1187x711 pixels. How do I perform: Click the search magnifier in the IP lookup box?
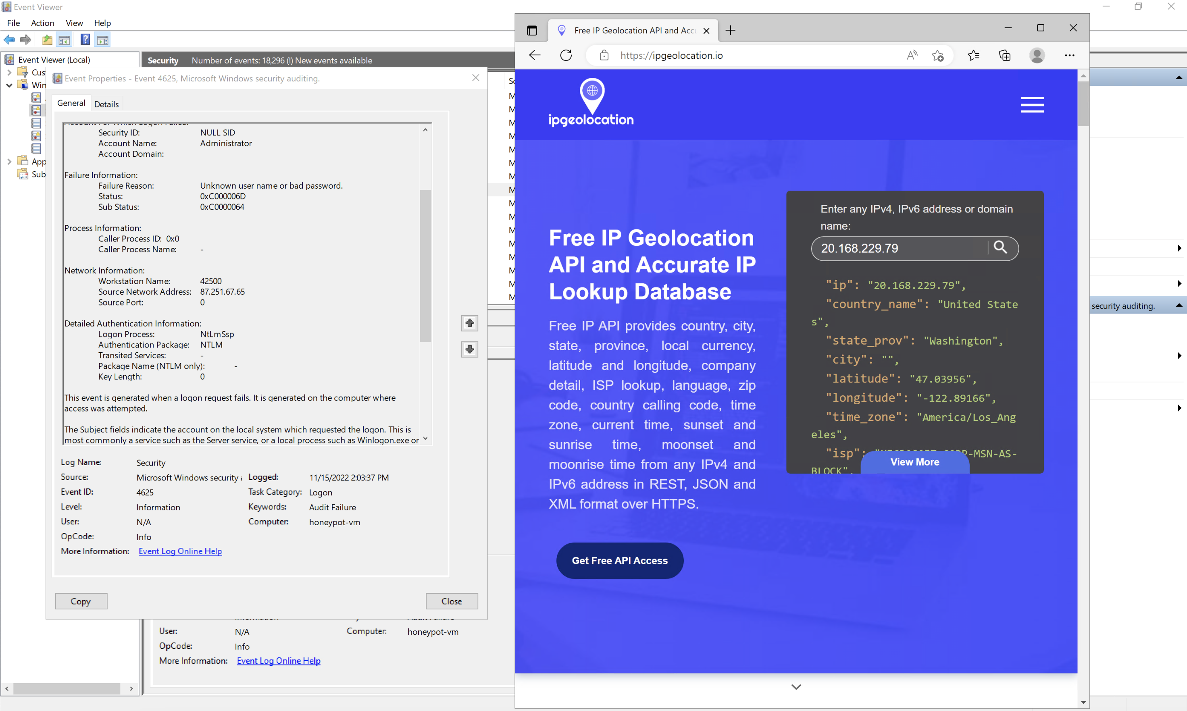point(1001,248)
